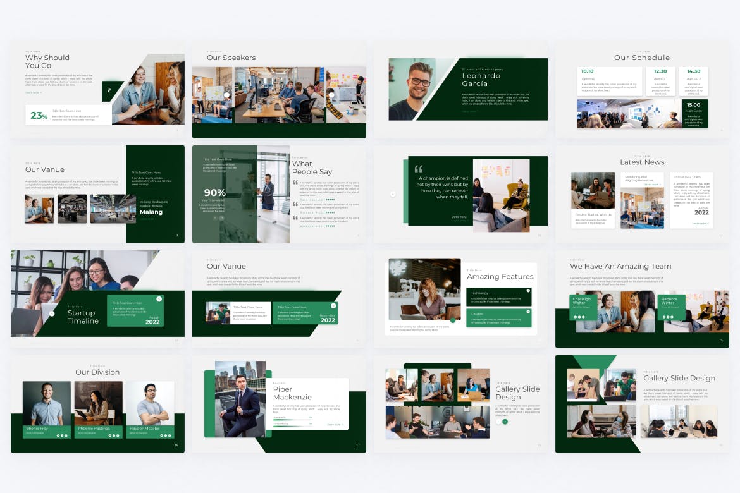Click the circle icon on the Startup Timeline green card
This screenshot has height=493, width=740.
[x=159, y=299]
